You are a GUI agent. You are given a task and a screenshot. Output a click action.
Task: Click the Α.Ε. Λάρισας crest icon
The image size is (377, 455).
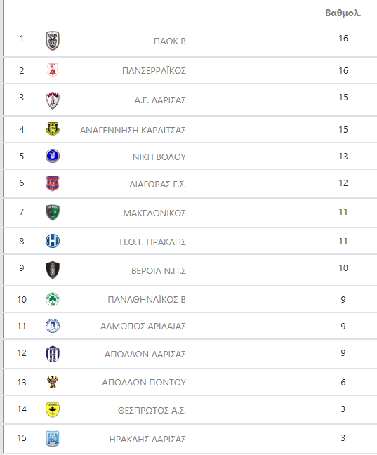click(53, 100)
